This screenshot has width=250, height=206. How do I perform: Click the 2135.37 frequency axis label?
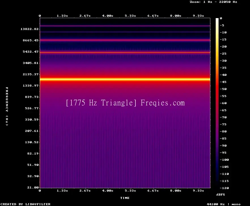click(x=31, y=74)
